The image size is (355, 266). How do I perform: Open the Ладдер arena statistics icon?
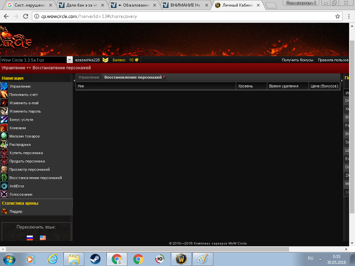(4, 211)
